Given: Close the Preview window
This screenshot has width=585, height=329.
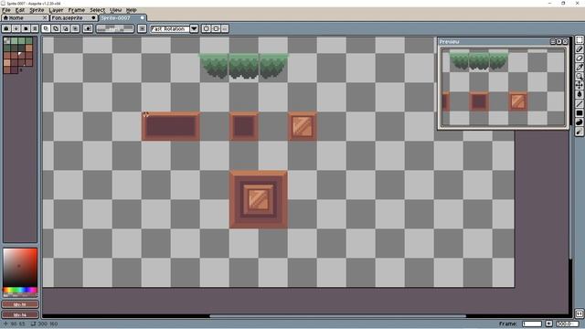Looking at the screenshot, I should 565,42.
